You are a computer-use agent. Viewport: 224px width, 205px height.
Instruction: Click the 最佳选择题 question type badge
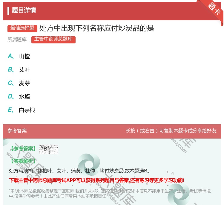(22, 28)
